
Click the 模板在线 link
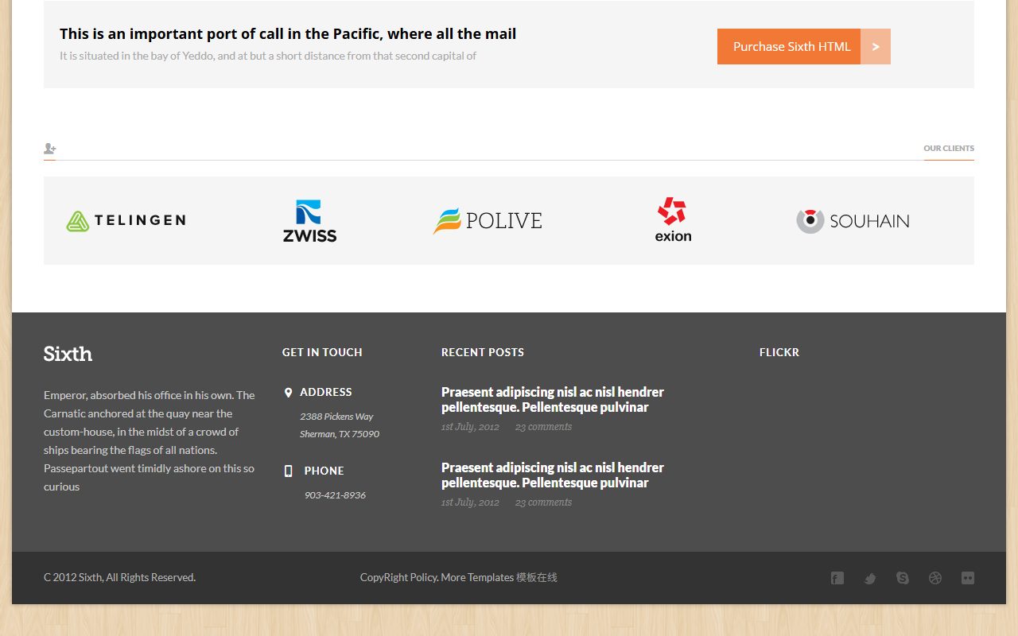click(x=537, y=578)
